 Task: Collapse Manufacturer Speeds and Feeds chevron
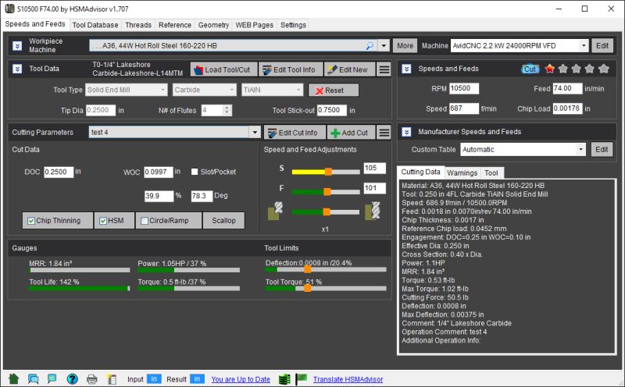[x=406, y=132]
